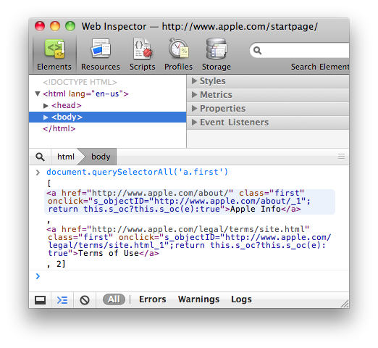
Task: Filter console to Warnings
Action: [x=198, y=299]
